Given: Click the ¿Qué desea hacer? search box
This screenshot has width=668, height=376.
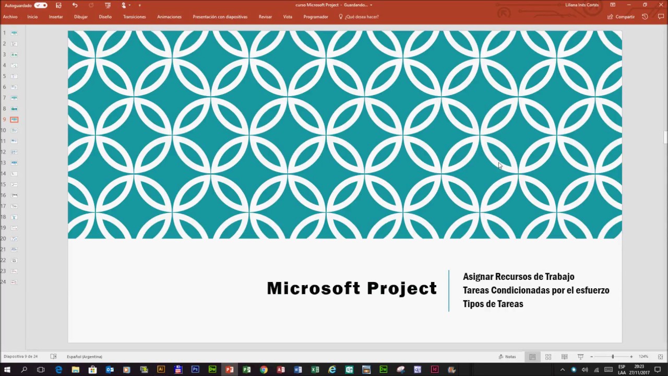Looking at the screenshot, I should [359, 17].
